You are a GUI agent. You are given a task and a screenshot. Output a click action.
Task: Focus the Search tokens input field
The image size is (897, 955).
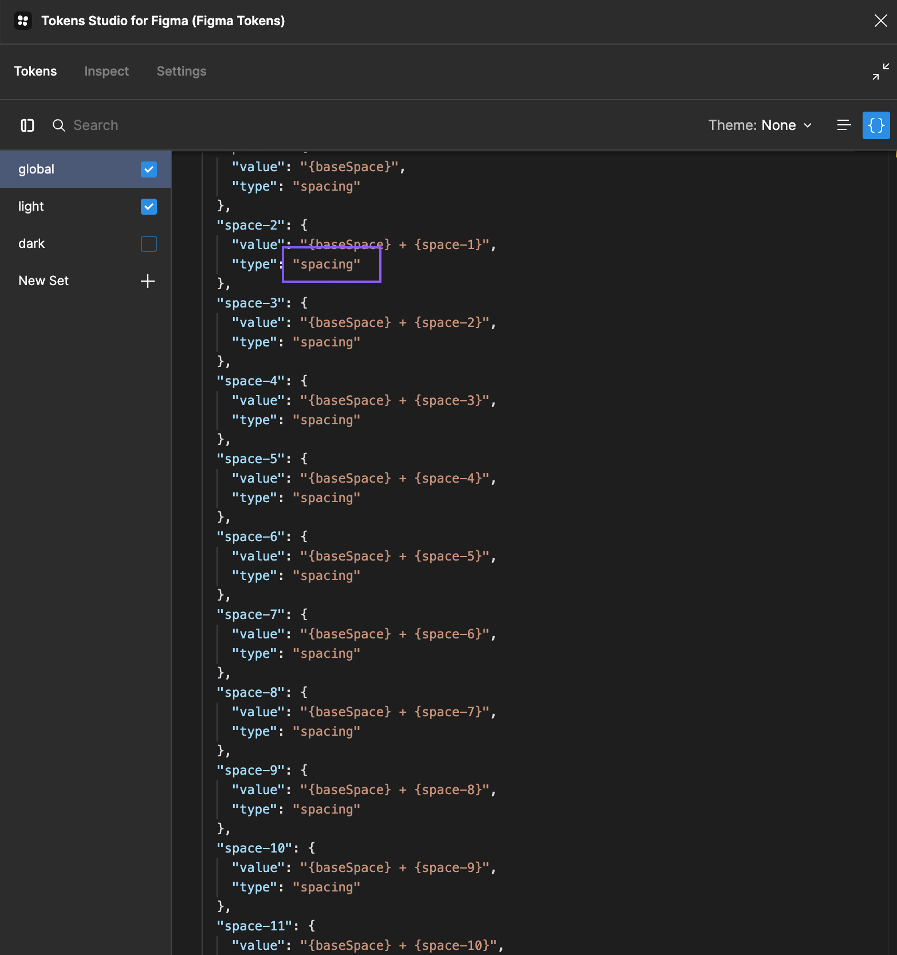pyautogui.click(x=96, y=125)
